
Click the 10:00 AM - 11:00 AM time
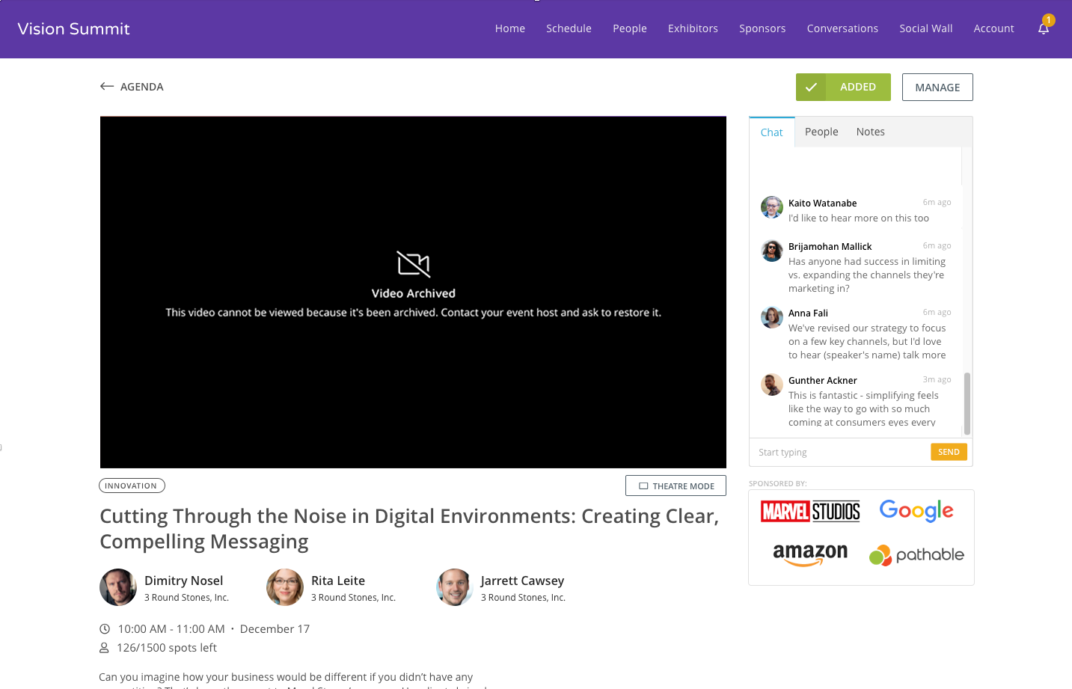(x=171, y=629)
